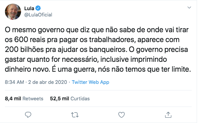Visit the @LulaOficial handle link

38,15
